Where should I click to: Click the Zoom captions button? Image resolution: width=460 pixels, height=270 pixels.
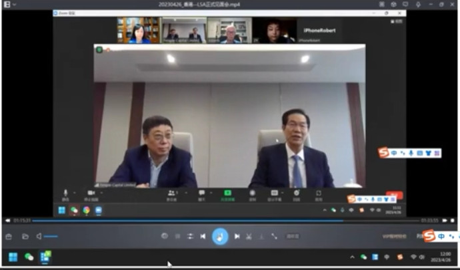pyautogui.click(x=274, y=195)
